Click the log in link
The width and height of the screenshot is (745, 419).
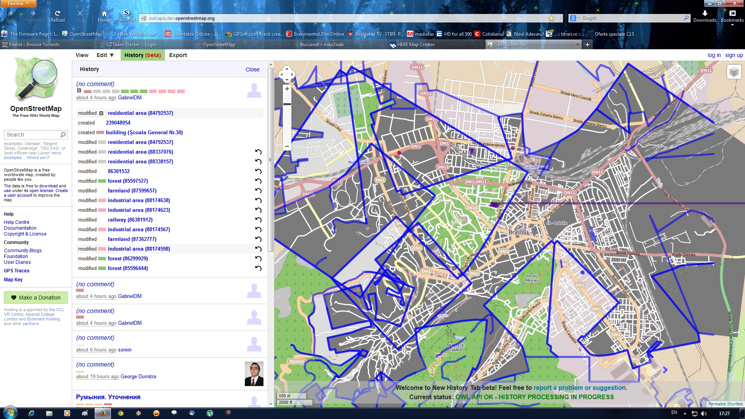point(714,55)
